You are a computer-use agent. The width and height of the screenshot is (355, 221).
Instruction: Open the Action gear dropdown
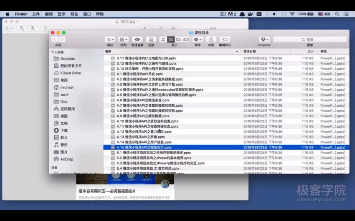click(198, 40)
